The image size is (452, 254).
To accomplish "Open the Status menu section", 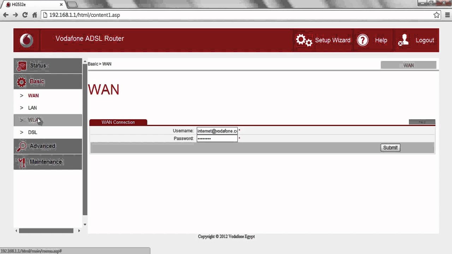I will tap(48, 66).
